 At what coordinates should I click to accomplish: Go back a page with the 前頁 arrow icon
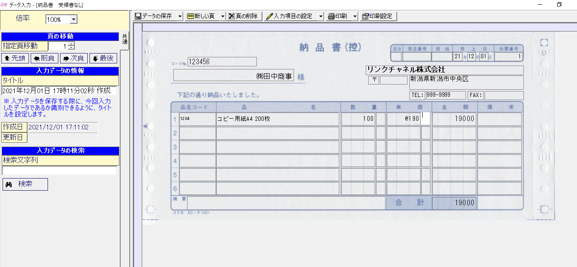44,58
